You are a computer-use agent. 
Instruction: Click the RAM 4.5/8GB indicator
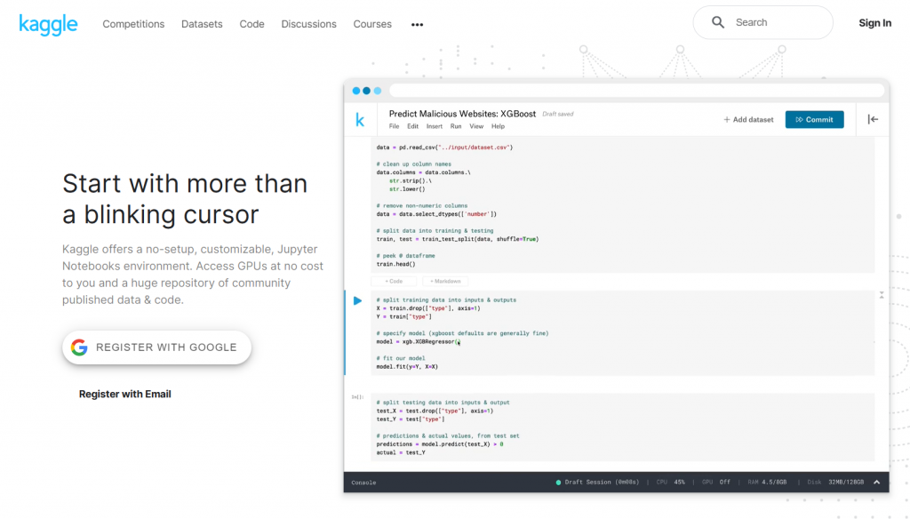(x=767, y=483)
